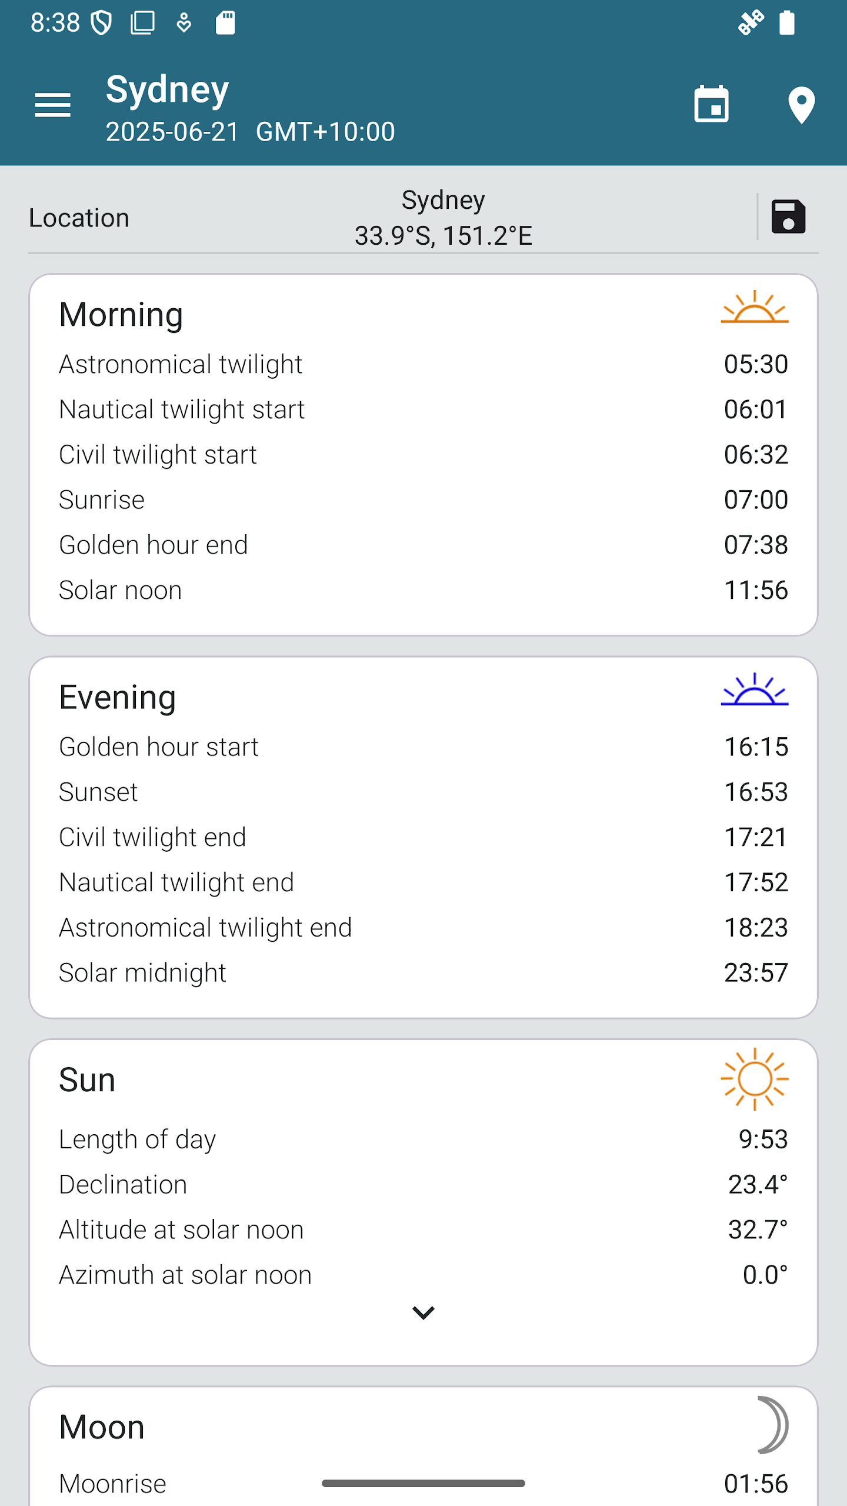Select the Sunset row
The width and height of the screenshot is (847, 1506).
[x=423, y=792]
